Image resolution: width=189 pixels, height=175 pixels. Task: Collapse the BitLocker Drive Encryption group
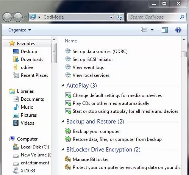pyautogui.click(x=62, y=150)
